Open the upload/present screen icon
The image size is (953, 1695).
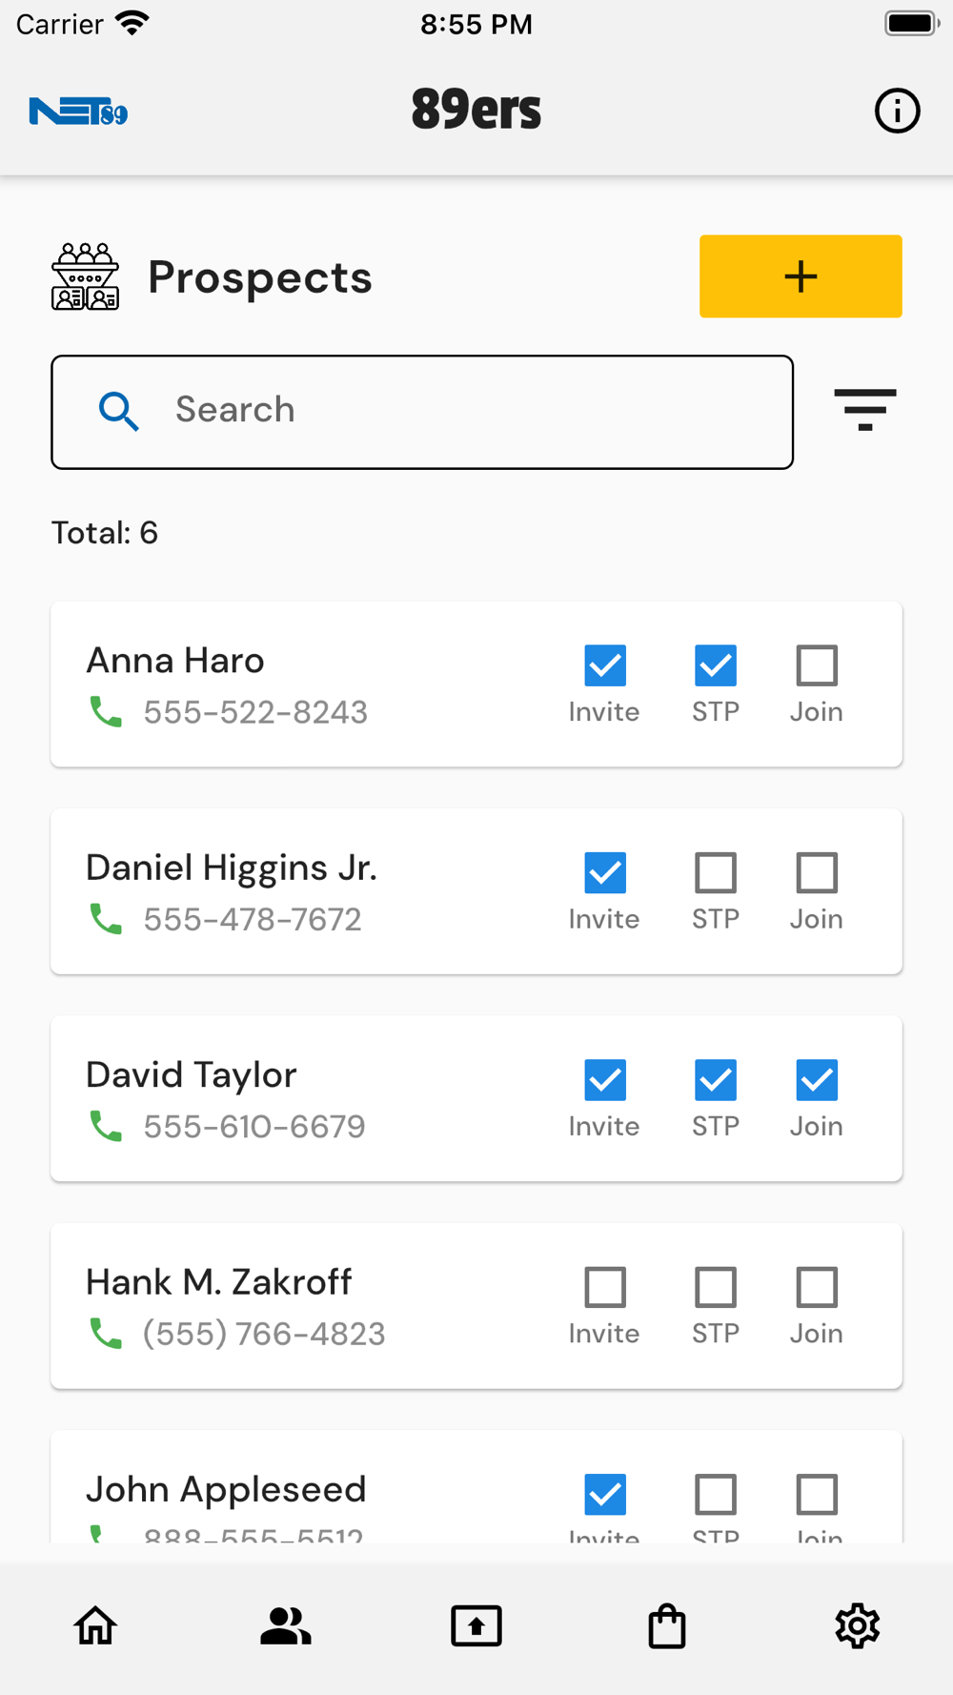(x=476, y=1625)
